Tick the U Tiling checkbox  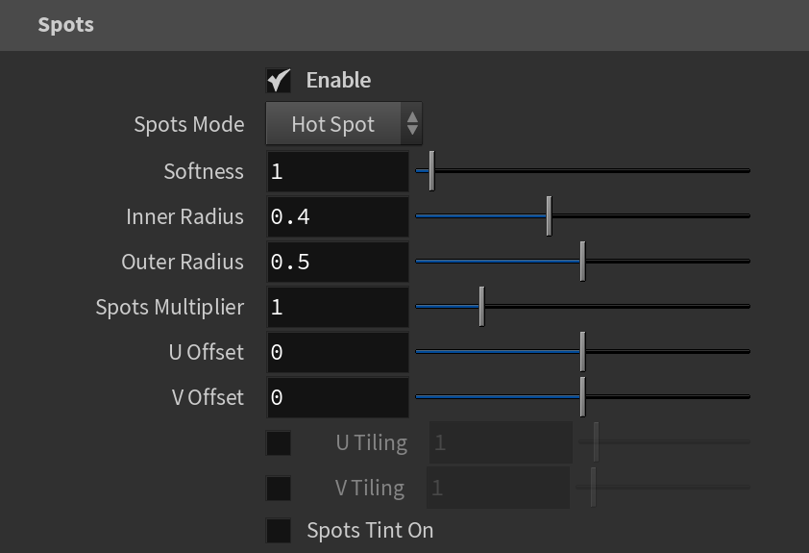click(x=279, y=443)
